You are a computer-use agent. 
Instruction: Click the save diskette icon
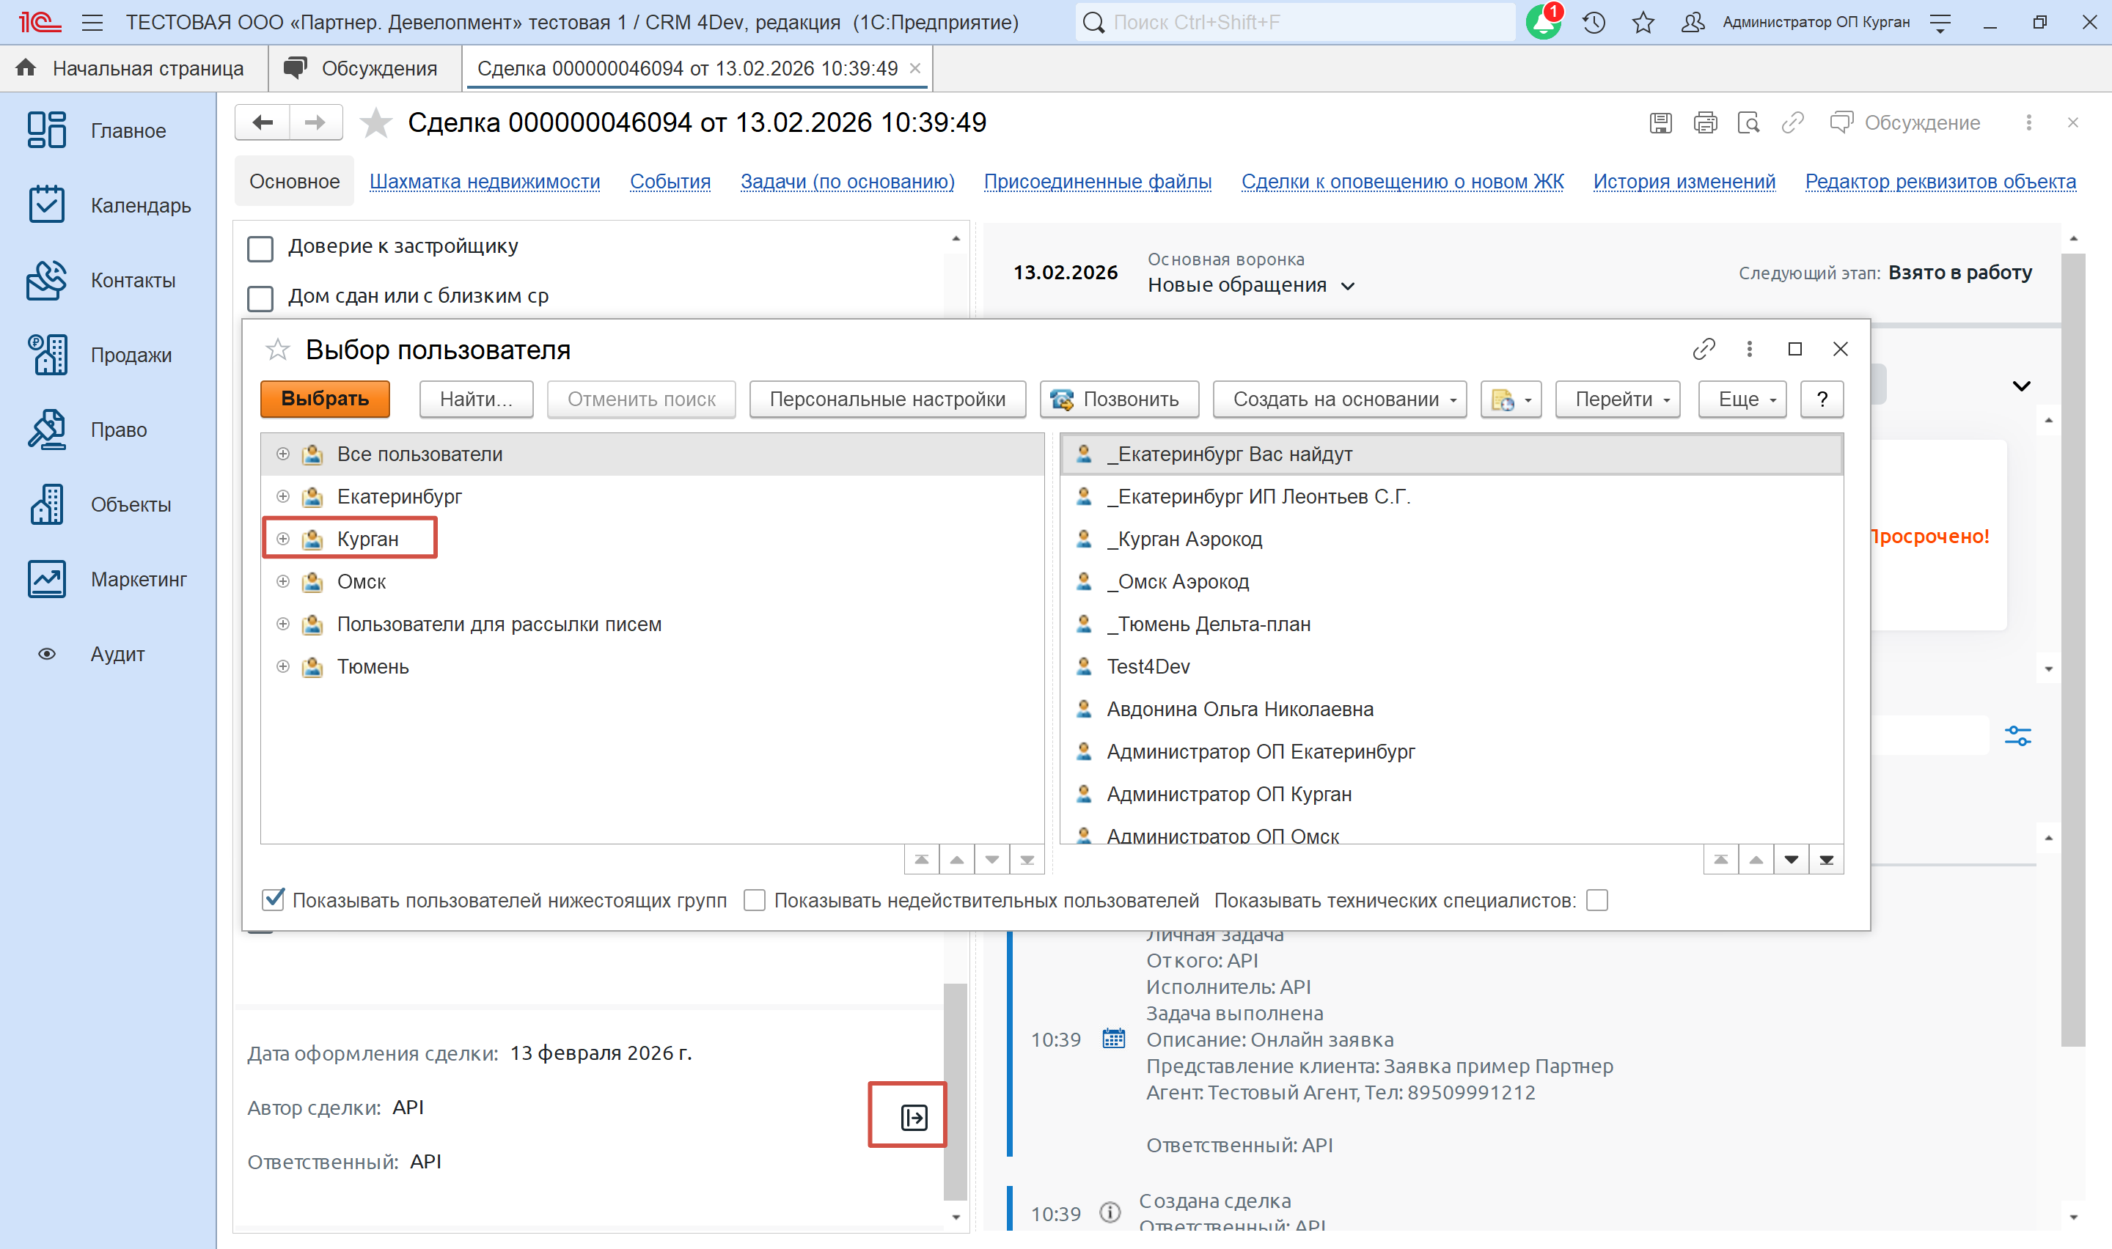1660,123
